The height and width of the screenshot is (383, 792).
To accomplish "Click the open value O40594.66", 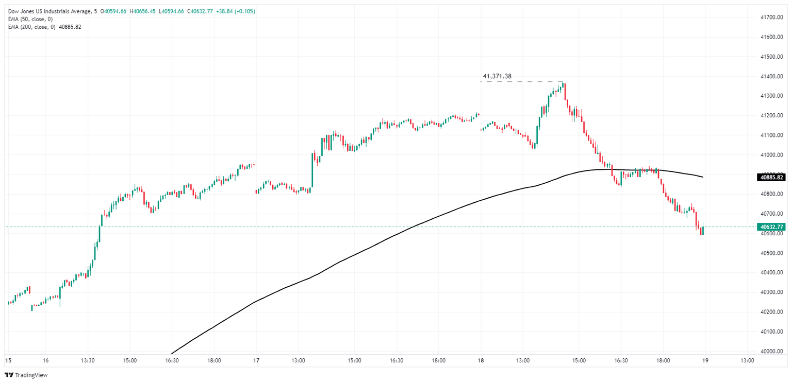I will [113, 11].
